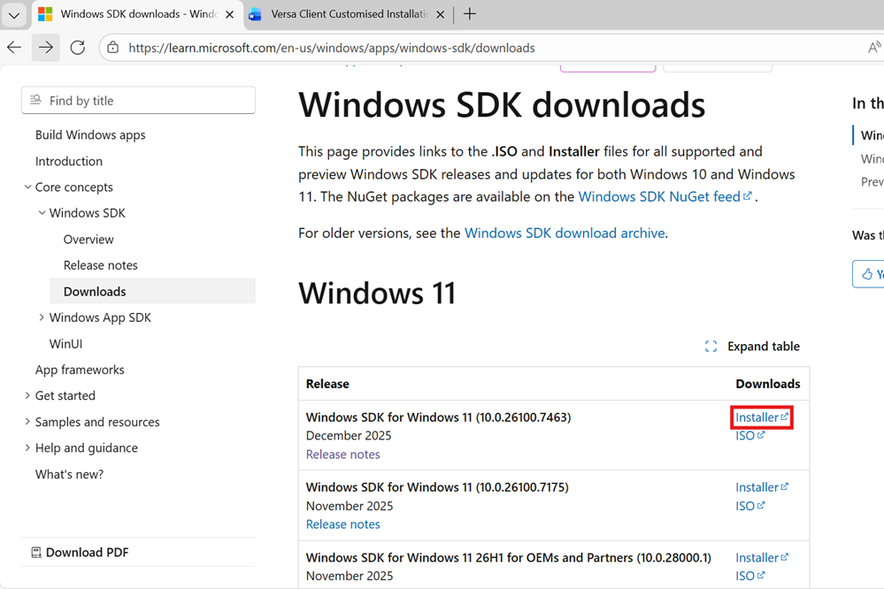884x589 pixels.
Task: Open the tab list chevron button
Action: click(x=14, y=15)
